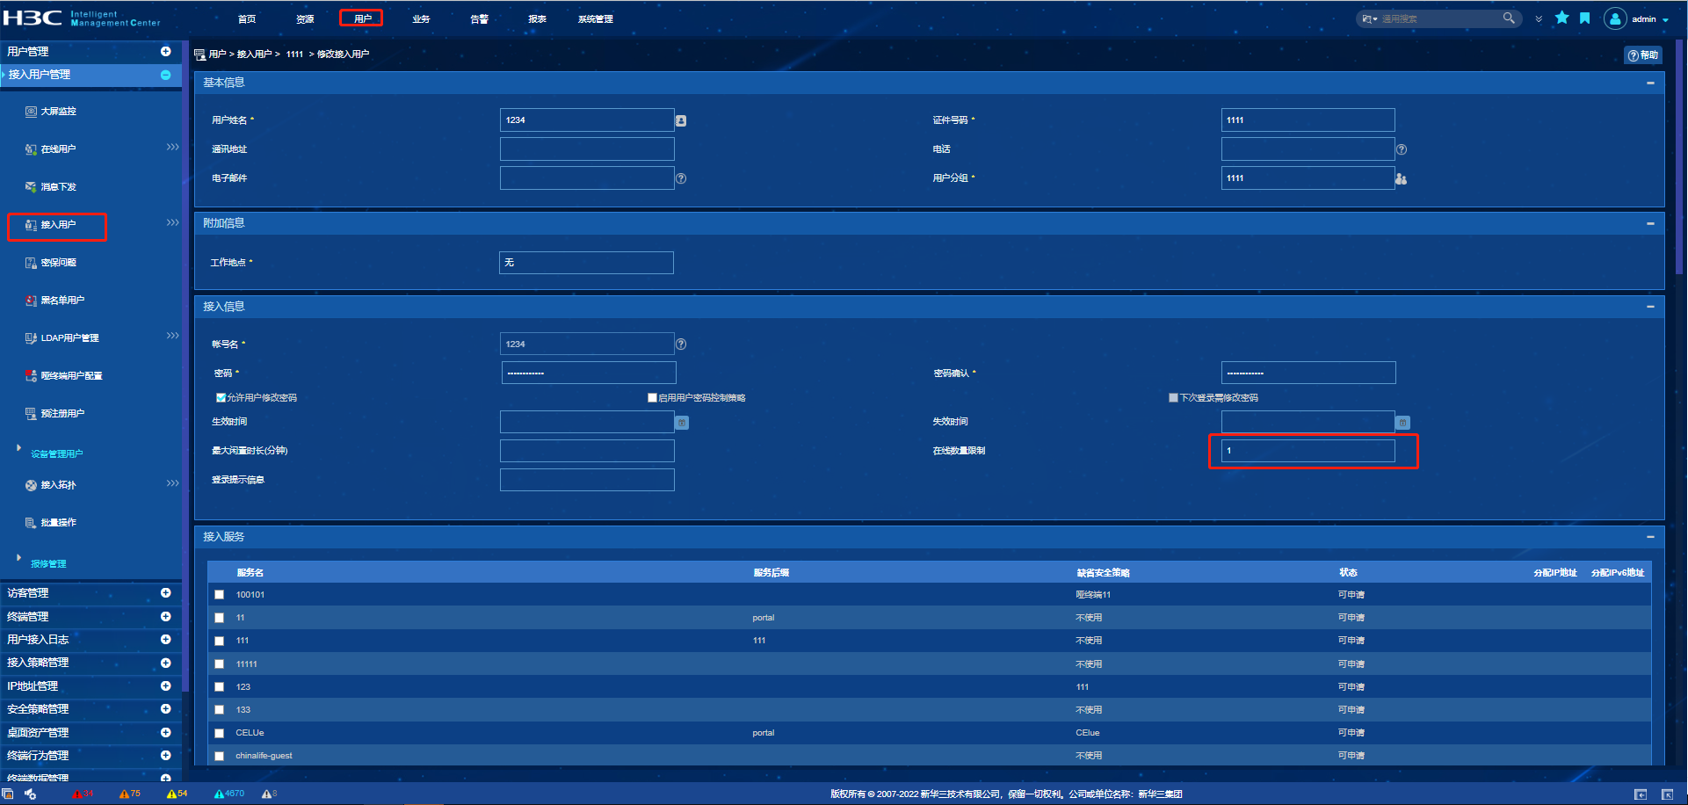The width and height of the screenshot is (1688, 805).
Task: Check the service row CELUe
Action: pos(220,733)
